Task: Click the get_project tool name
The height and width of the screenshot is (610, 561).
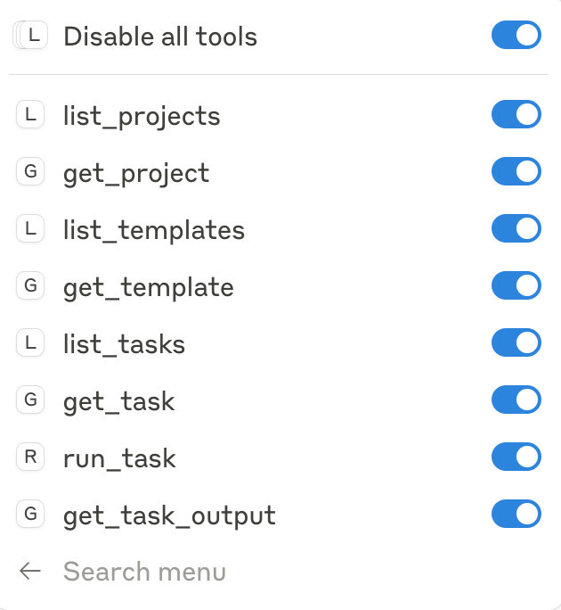Action: pyautogui.click(x=136, y=174)
